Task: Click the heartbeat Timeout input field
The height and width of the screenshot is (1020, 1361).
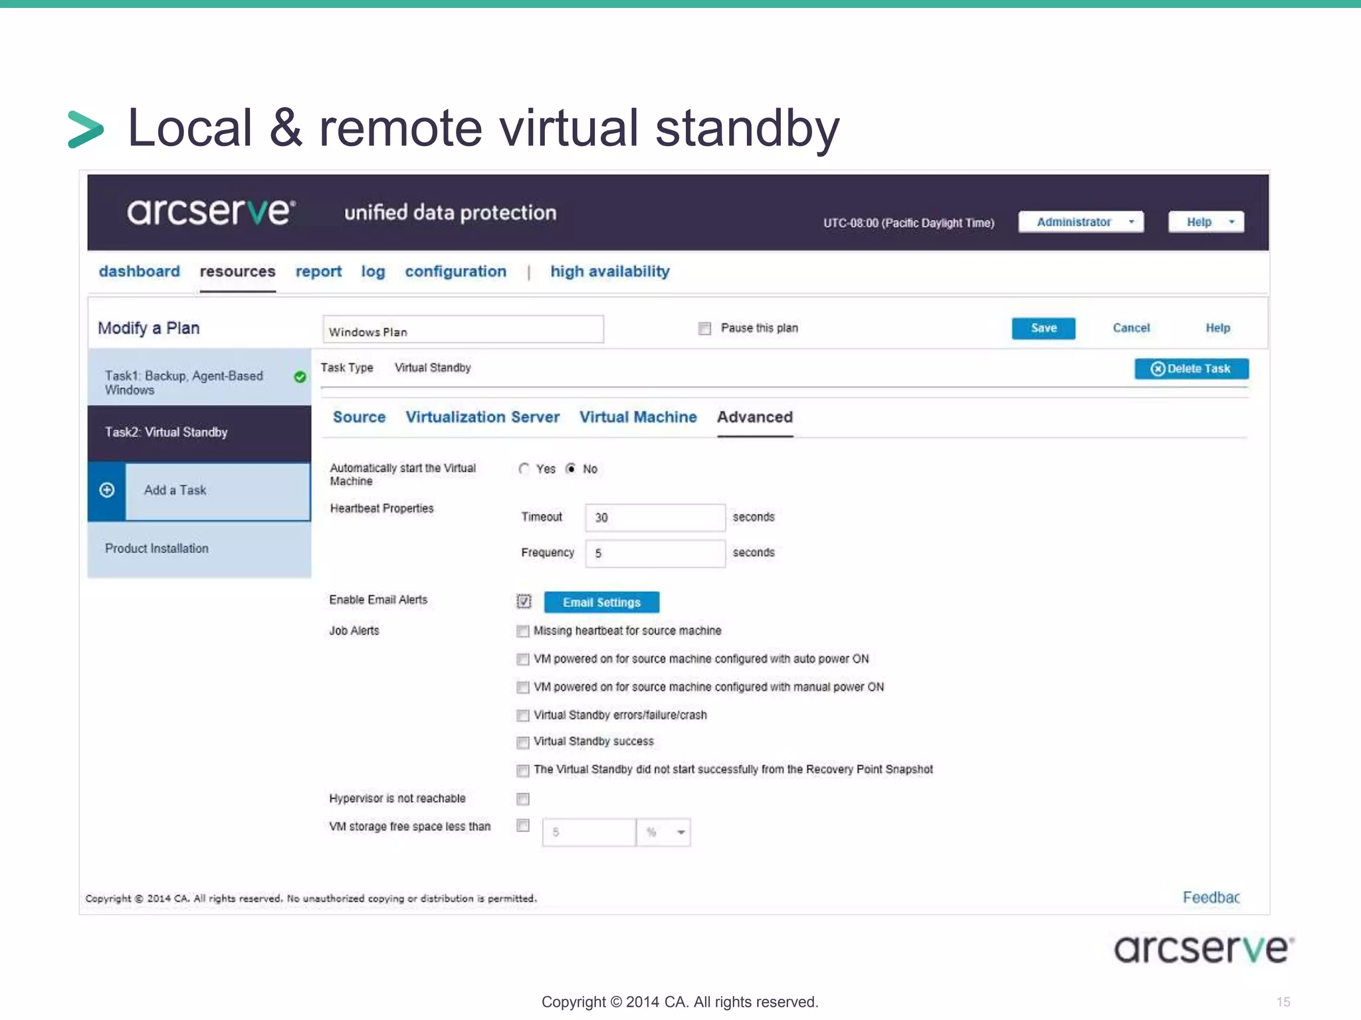Action: (655, 517)
